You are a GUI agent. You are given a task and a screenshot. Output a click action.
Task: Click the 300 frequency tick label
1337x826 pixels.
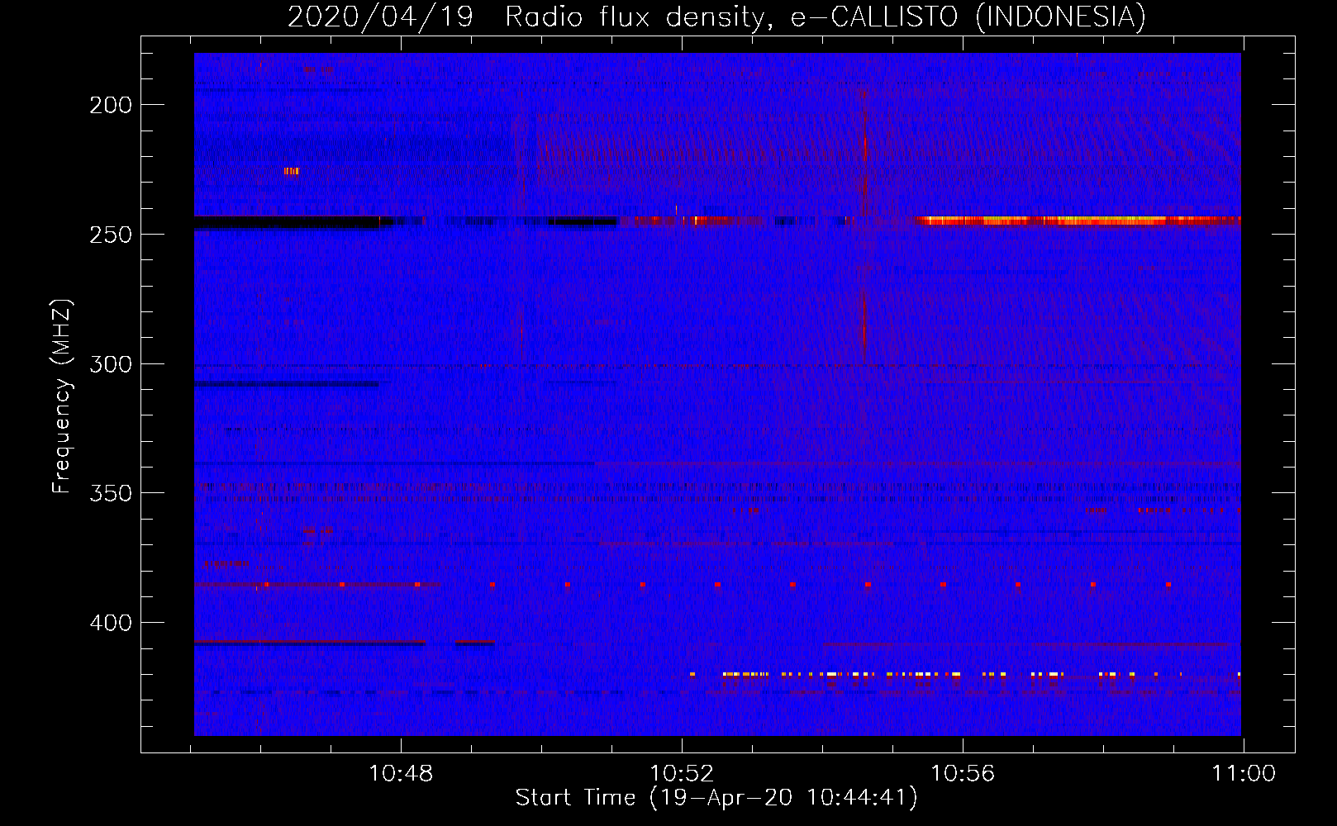(x=111, y=364)
